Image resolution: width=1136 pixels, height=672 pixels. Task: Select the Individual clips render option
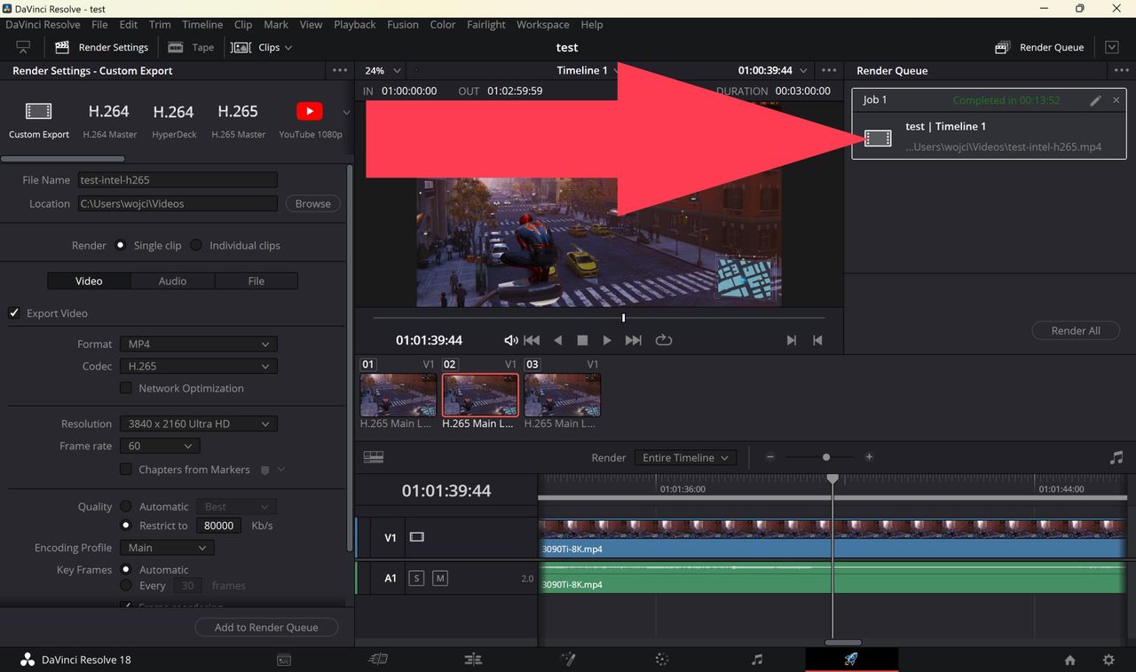click(x=196, y=245)
